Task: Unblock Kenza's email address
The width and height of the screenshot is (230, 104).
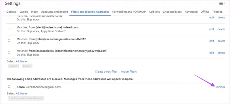Action: click(220, 87)
